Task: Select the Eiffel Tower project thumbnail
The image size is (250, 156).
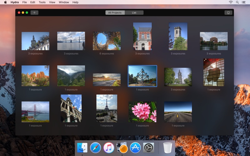Action: point(107,108)
